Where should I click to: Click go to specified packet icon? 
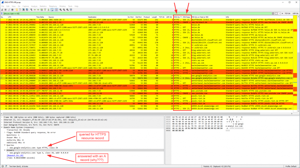42,10
